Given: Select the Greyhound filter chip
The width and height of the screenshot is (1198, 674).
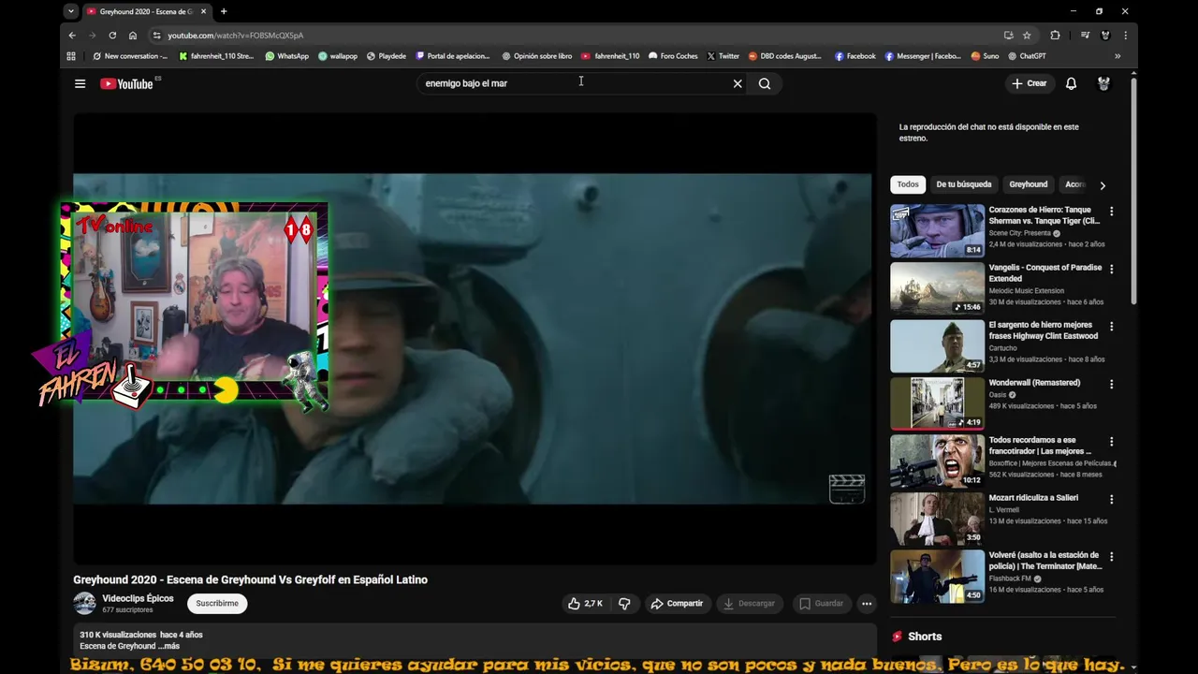Looking at the screenshot, I should pyautogui.click(x=1028, y=184).
